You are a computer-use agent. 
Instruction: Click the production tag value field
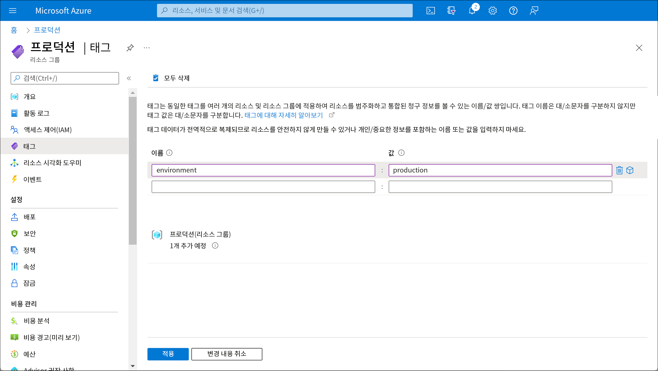tap(500, 170)
